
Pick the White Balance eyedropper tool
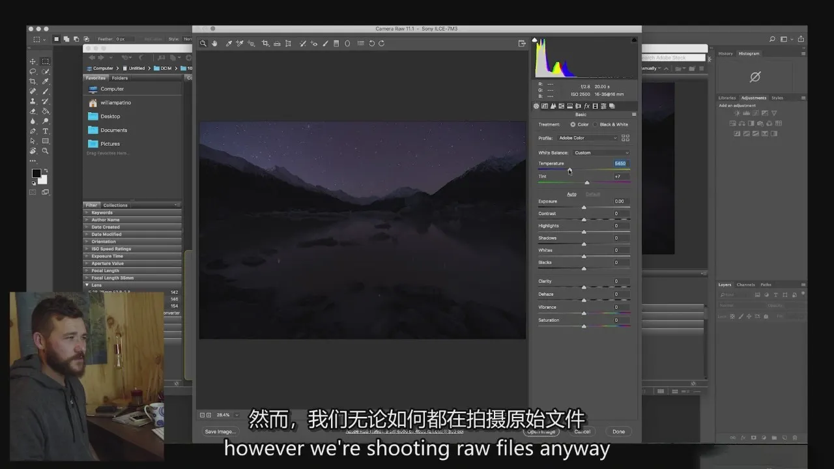(229, 44)
